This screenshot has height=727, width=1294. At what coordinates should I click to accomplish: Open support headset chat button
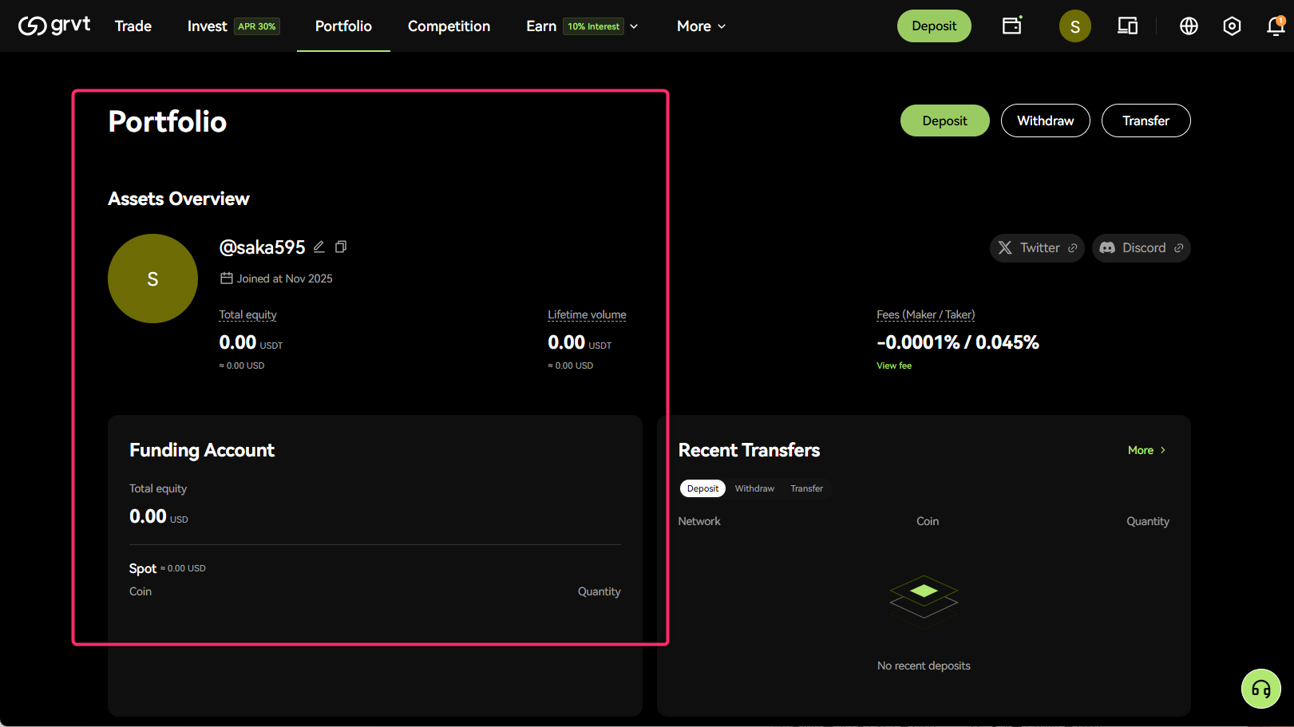pyautogui.click(x=1260, y=689)
